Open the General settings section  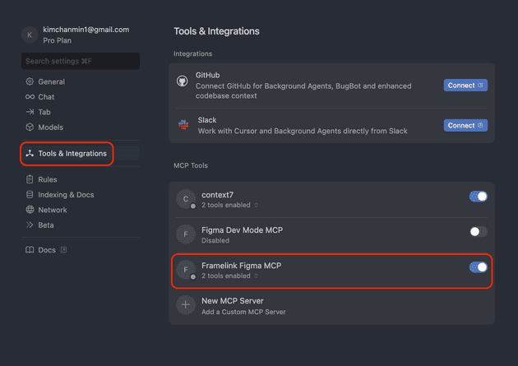click(81, 81)
